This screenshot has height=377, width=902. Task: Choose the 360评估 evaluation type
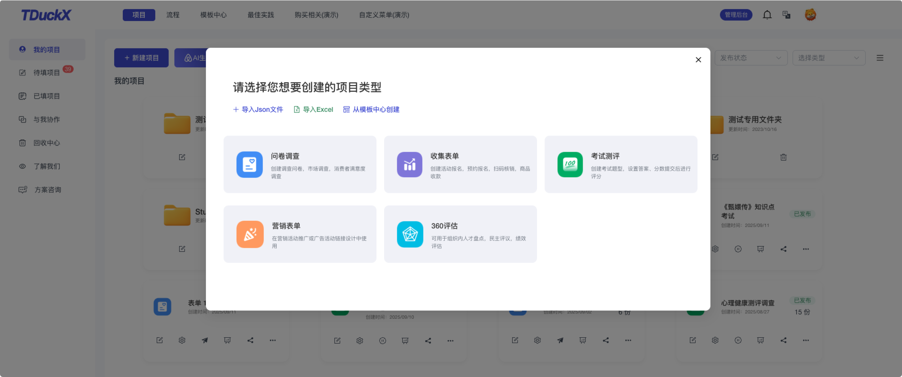coord(461,234)
